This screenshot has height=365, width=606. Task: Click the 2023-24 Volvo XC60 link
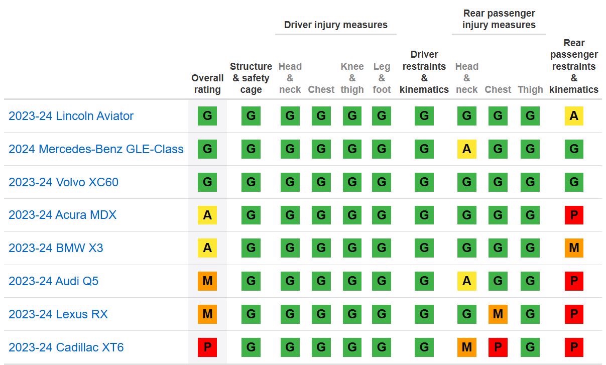point(63,182)
